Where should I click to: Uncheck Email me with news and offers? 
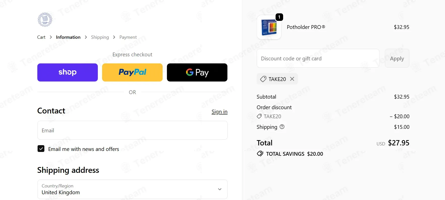coord(41,149)
